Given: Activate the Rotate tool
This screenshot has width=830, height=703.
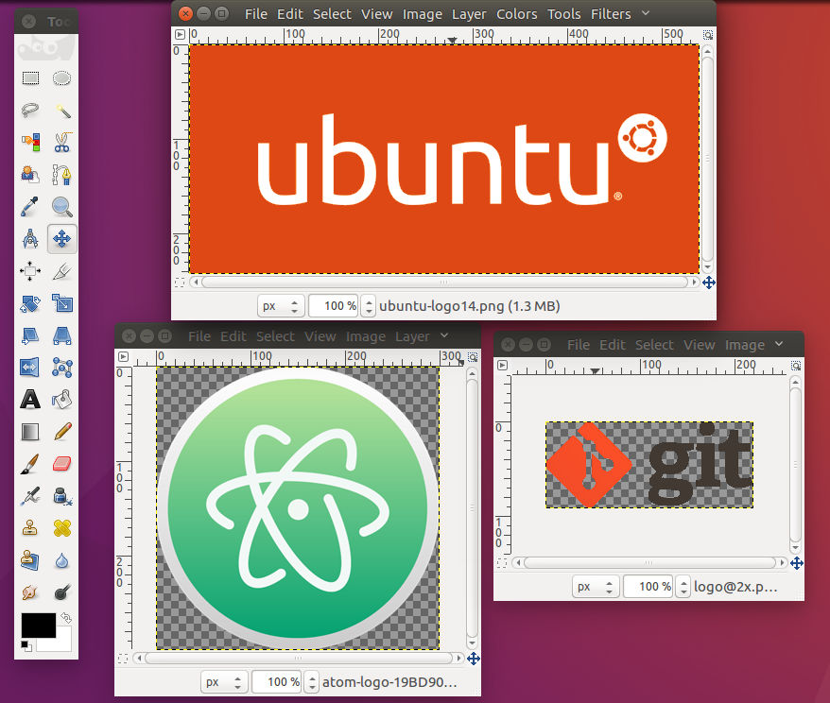Looking at the screenshot, I should tap(30, 303).
